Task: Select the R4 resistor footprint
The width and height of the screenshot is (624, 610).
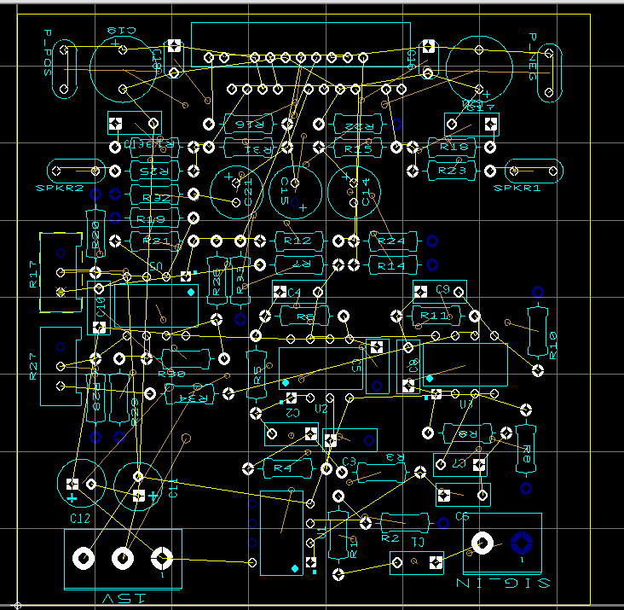Action: pos(287,468)
